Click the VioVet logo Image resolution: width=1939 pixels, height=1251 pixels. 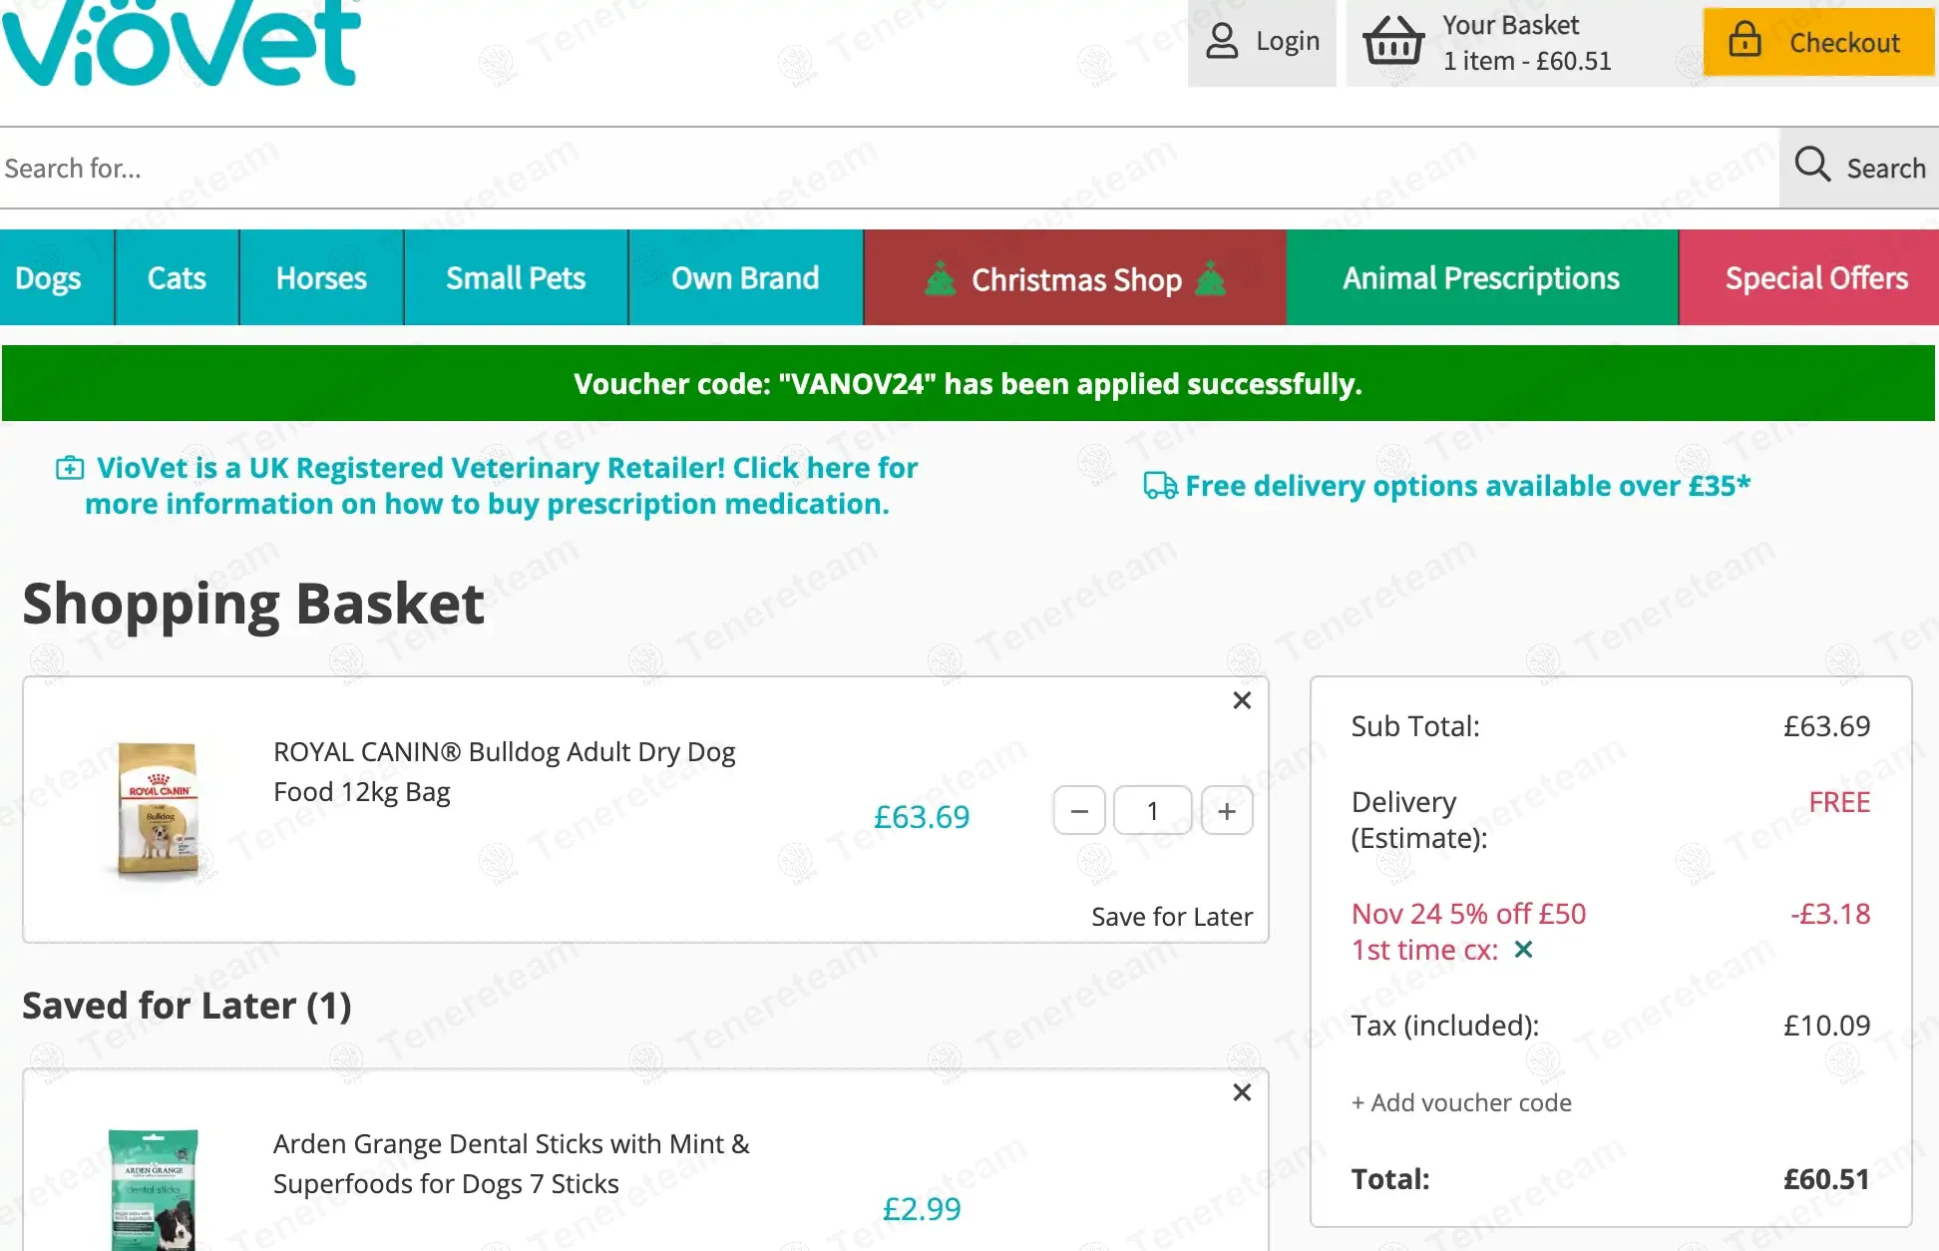181,42
